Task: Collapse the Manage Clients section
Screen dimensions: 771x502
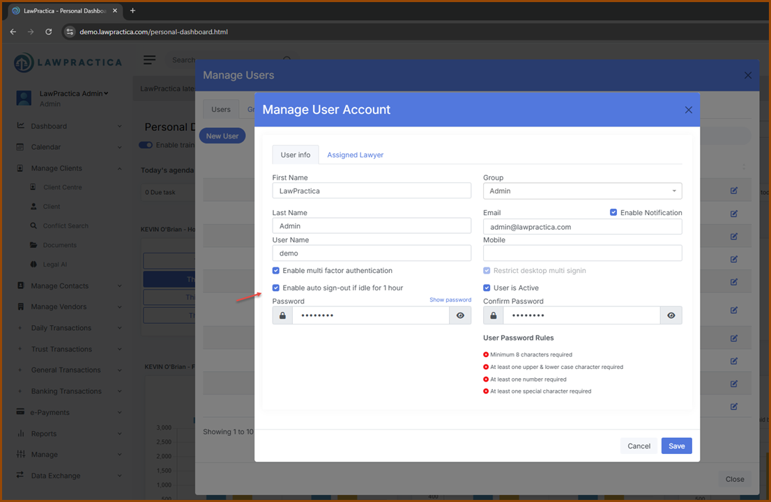Action: click(119, 168)
